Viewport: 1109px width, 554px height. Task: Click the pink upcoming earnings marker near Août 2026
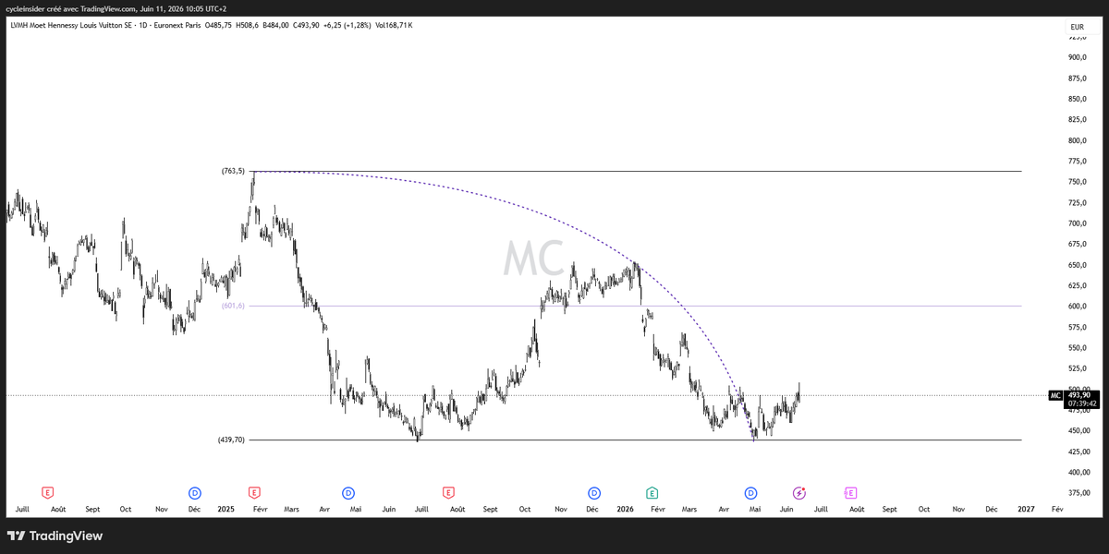point(850,493)
